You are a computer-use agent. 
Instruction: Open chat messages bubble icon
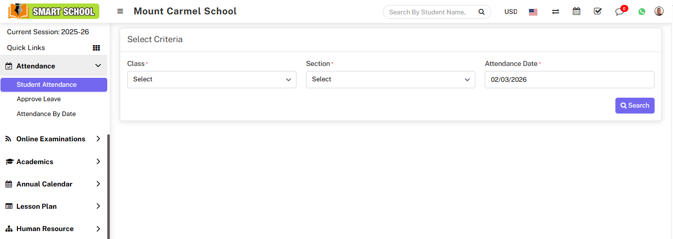(x=619, y=11)
